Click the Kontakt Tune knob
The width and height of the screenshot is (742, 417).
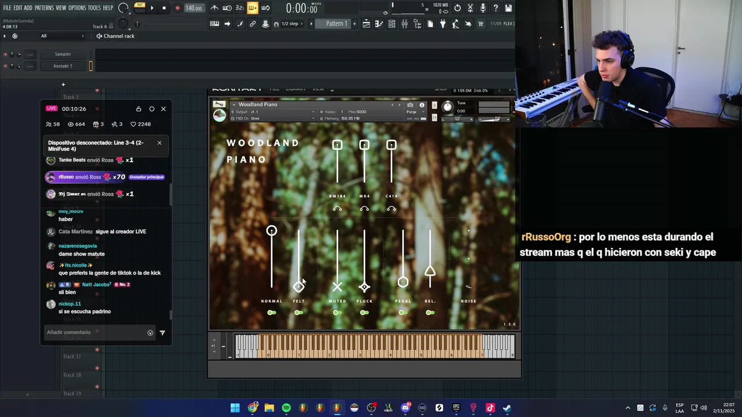click(x=448, y=107)
